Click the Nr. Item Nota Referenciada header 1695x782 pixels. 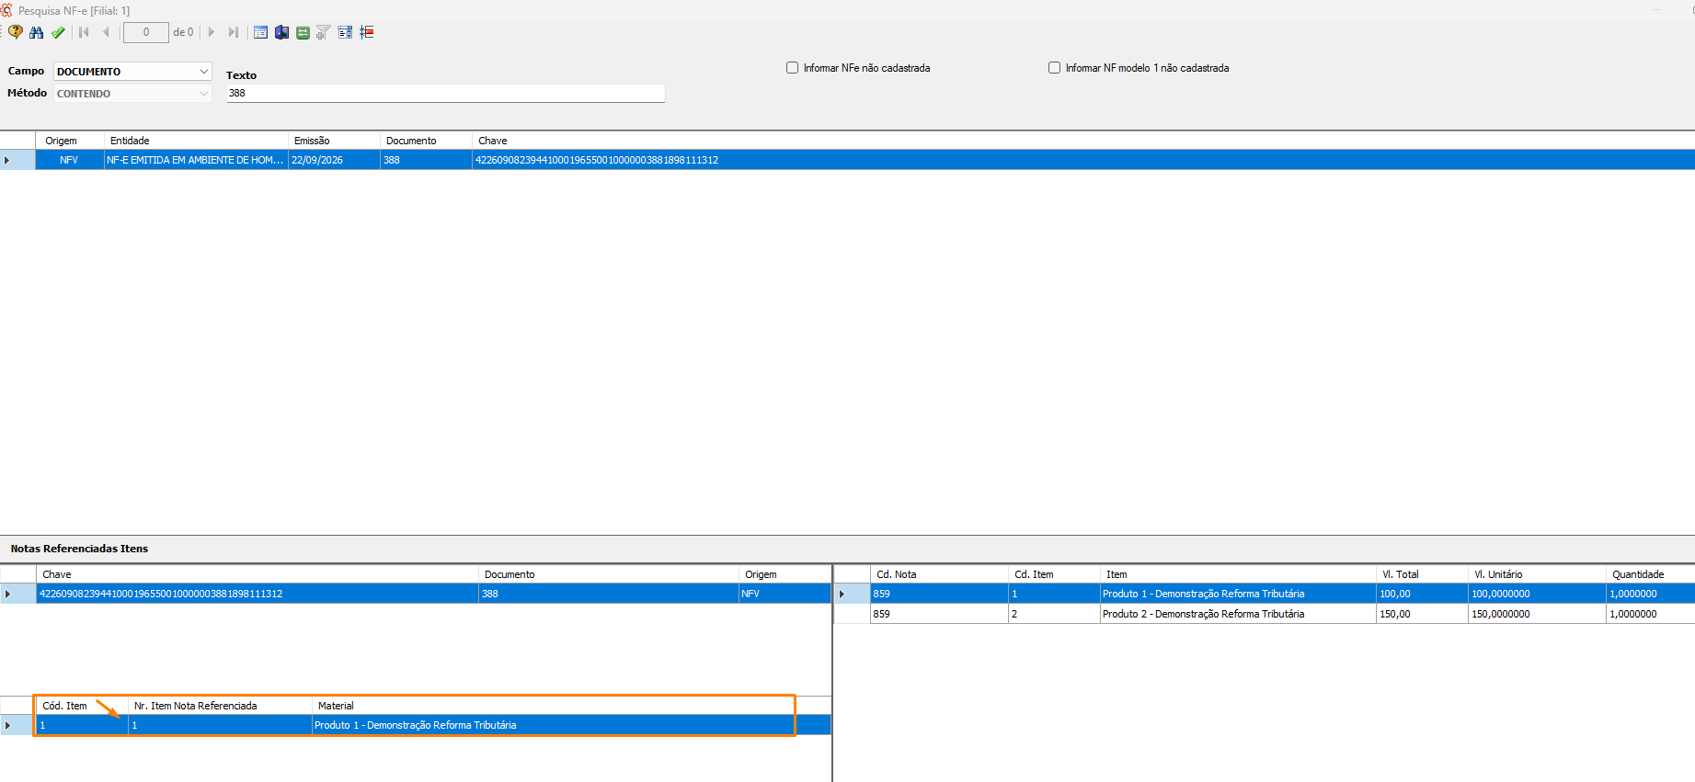point(220,706)
